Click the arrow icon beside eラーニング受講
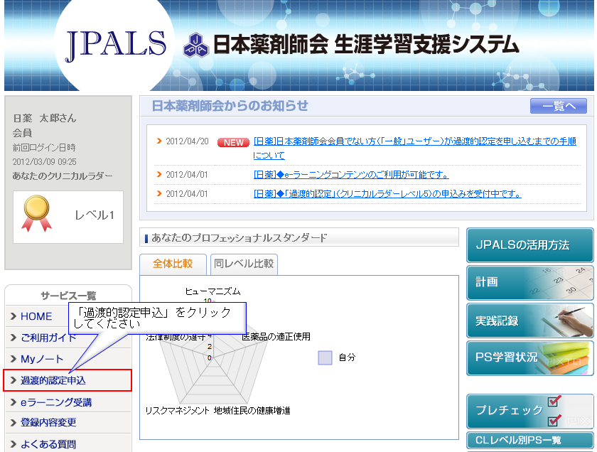597x452 pixels. 14,402
